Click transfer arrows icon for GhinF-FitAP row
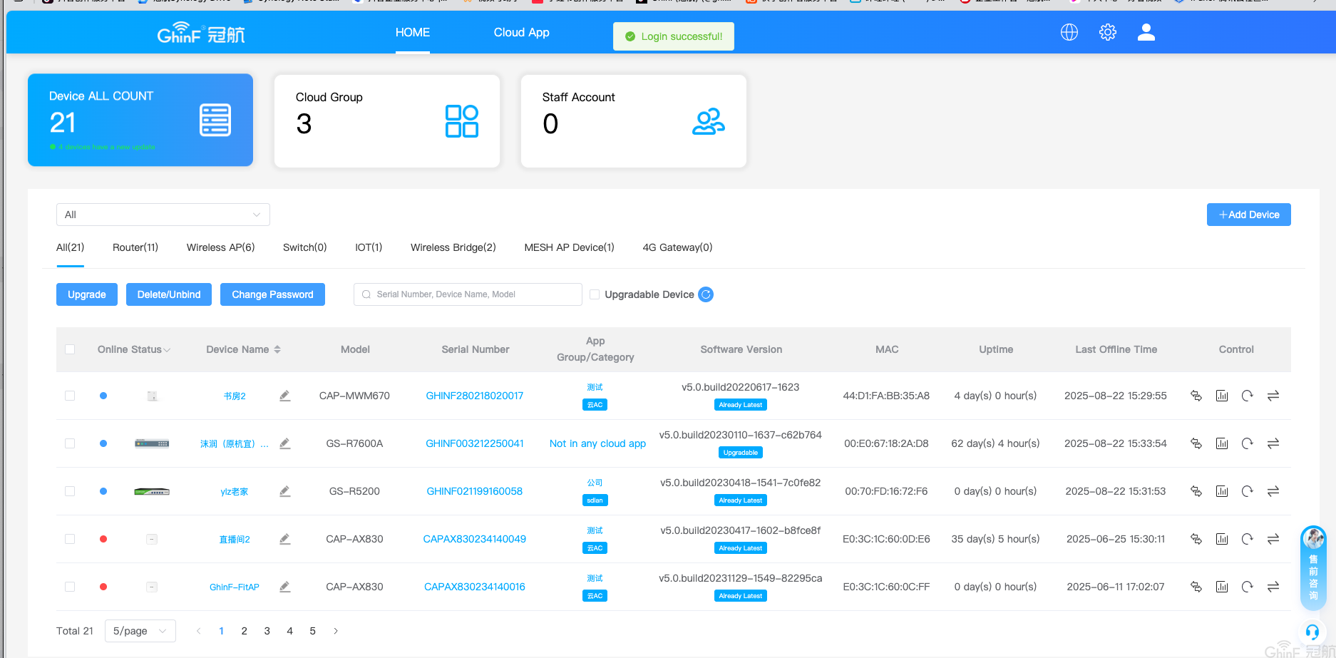The height and width of the screenshot is (658, 1336). click(x=1273, y=587)
